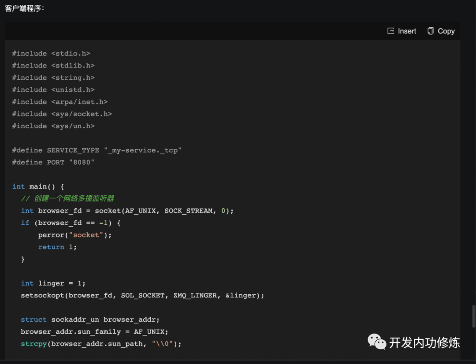Viewport: 476px width, 364px height.
Task: Click the Copy clipboard icon
Action: click(x=431, y=31)
